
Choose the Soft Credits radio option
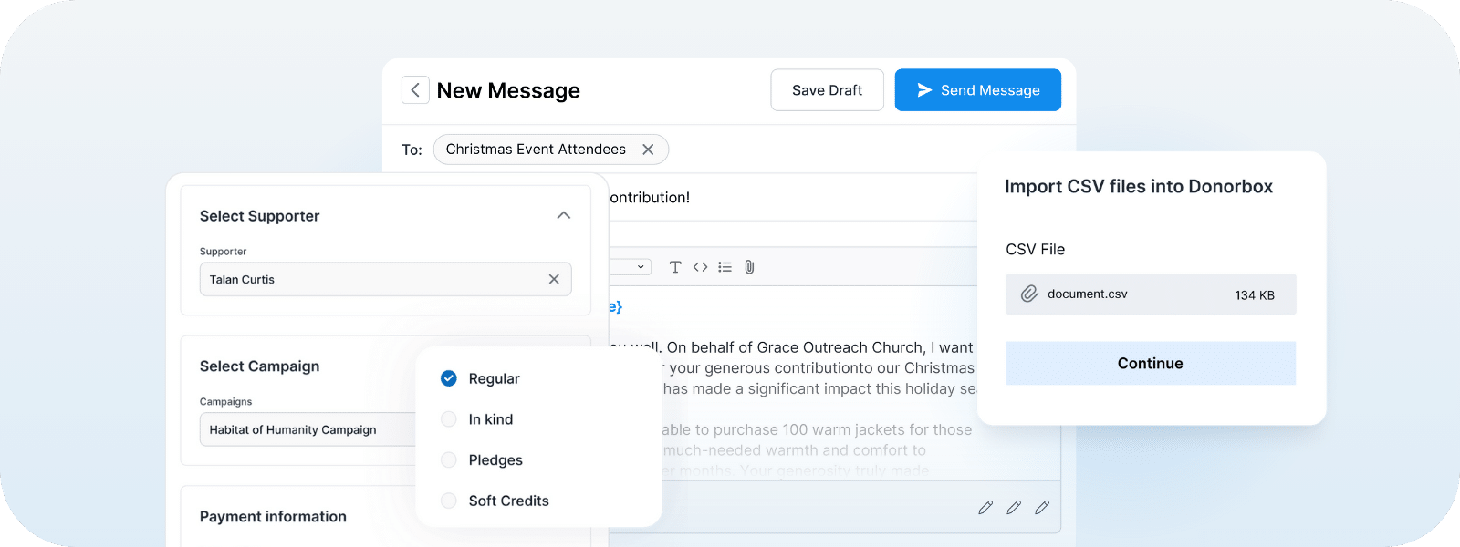[449, 501]
